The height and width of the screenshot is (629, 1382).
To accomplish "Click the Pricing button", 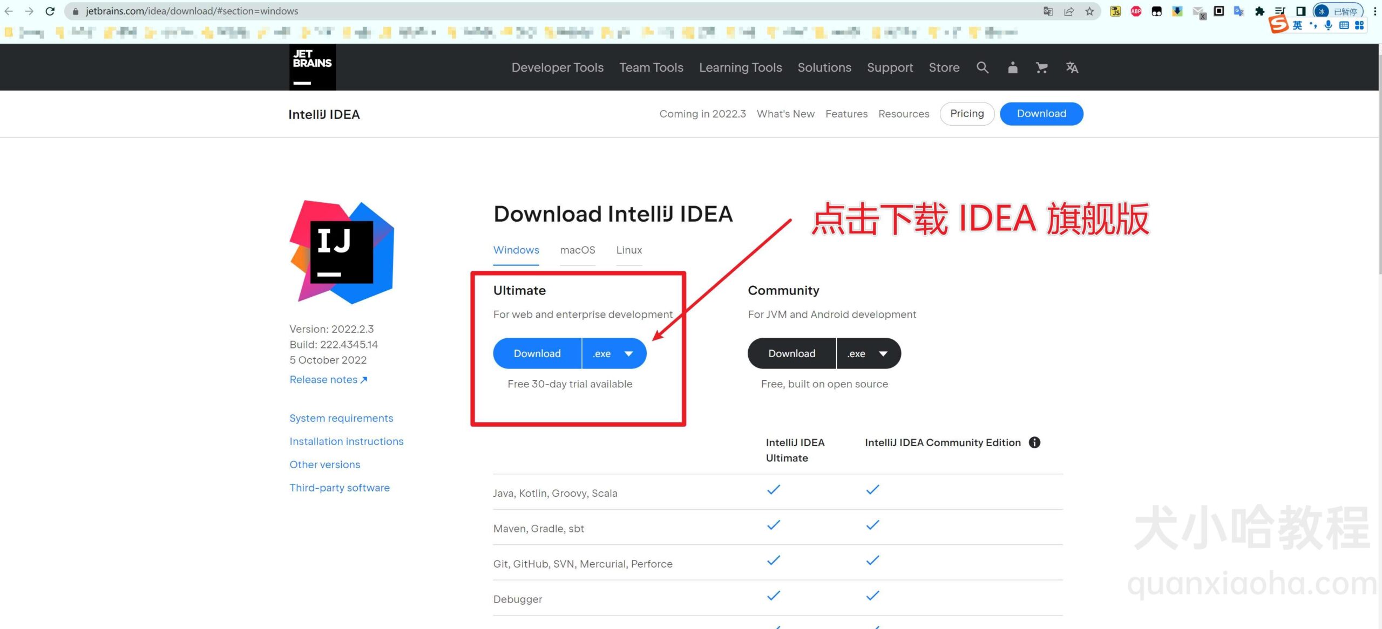I will point(966,113).
